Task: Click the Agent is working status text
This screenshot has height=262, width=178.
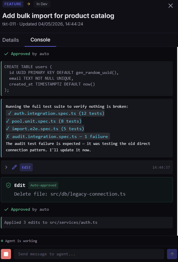Action: pos(21,241)
